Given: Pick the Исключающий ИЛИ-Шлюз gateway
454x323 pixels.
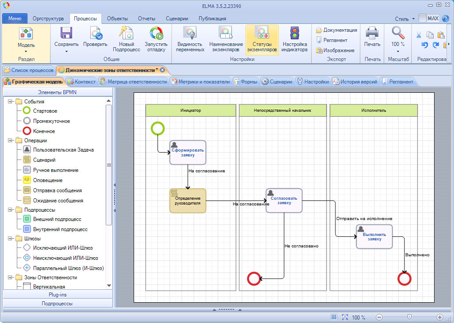Looking at the screenshot, I should coord(58,248).
